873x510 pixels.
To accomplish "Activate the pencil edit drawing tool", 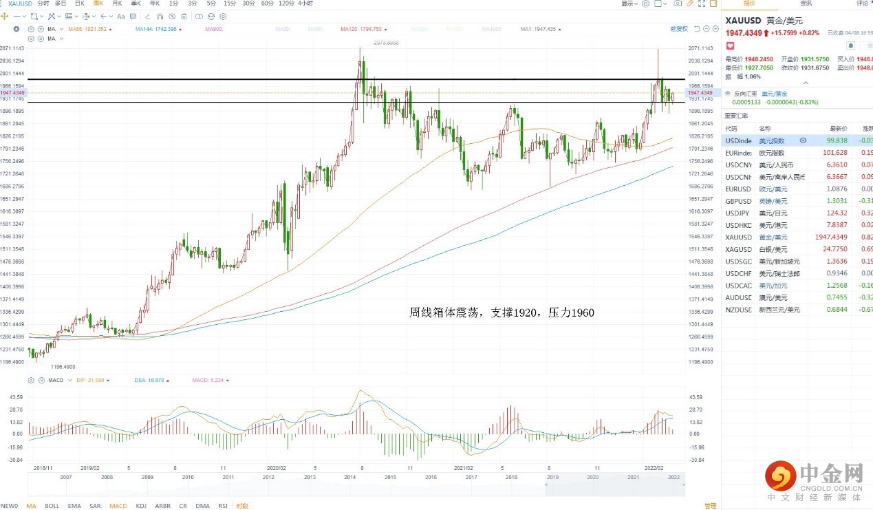I will pos(148,16).
